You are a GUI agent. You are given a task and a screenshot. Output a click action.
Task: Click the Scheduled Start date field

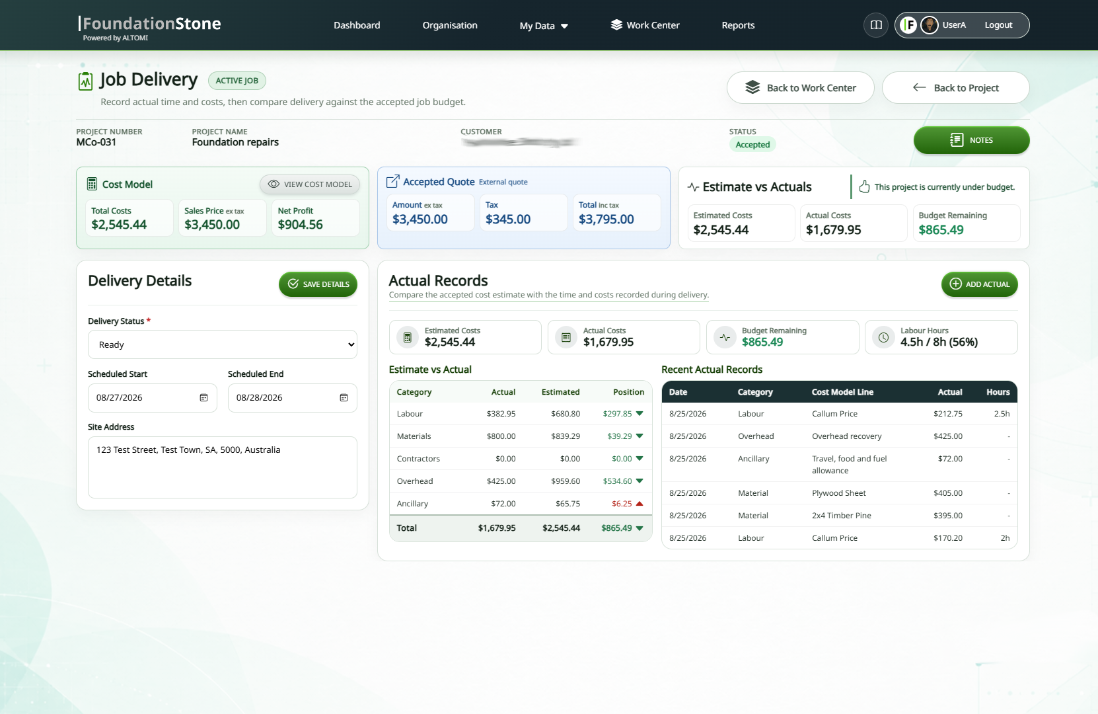(153, 398)
